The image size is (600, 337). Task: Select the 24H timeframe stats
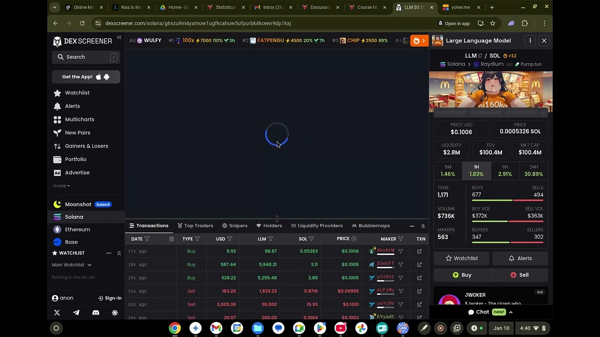tap(533, 171)
